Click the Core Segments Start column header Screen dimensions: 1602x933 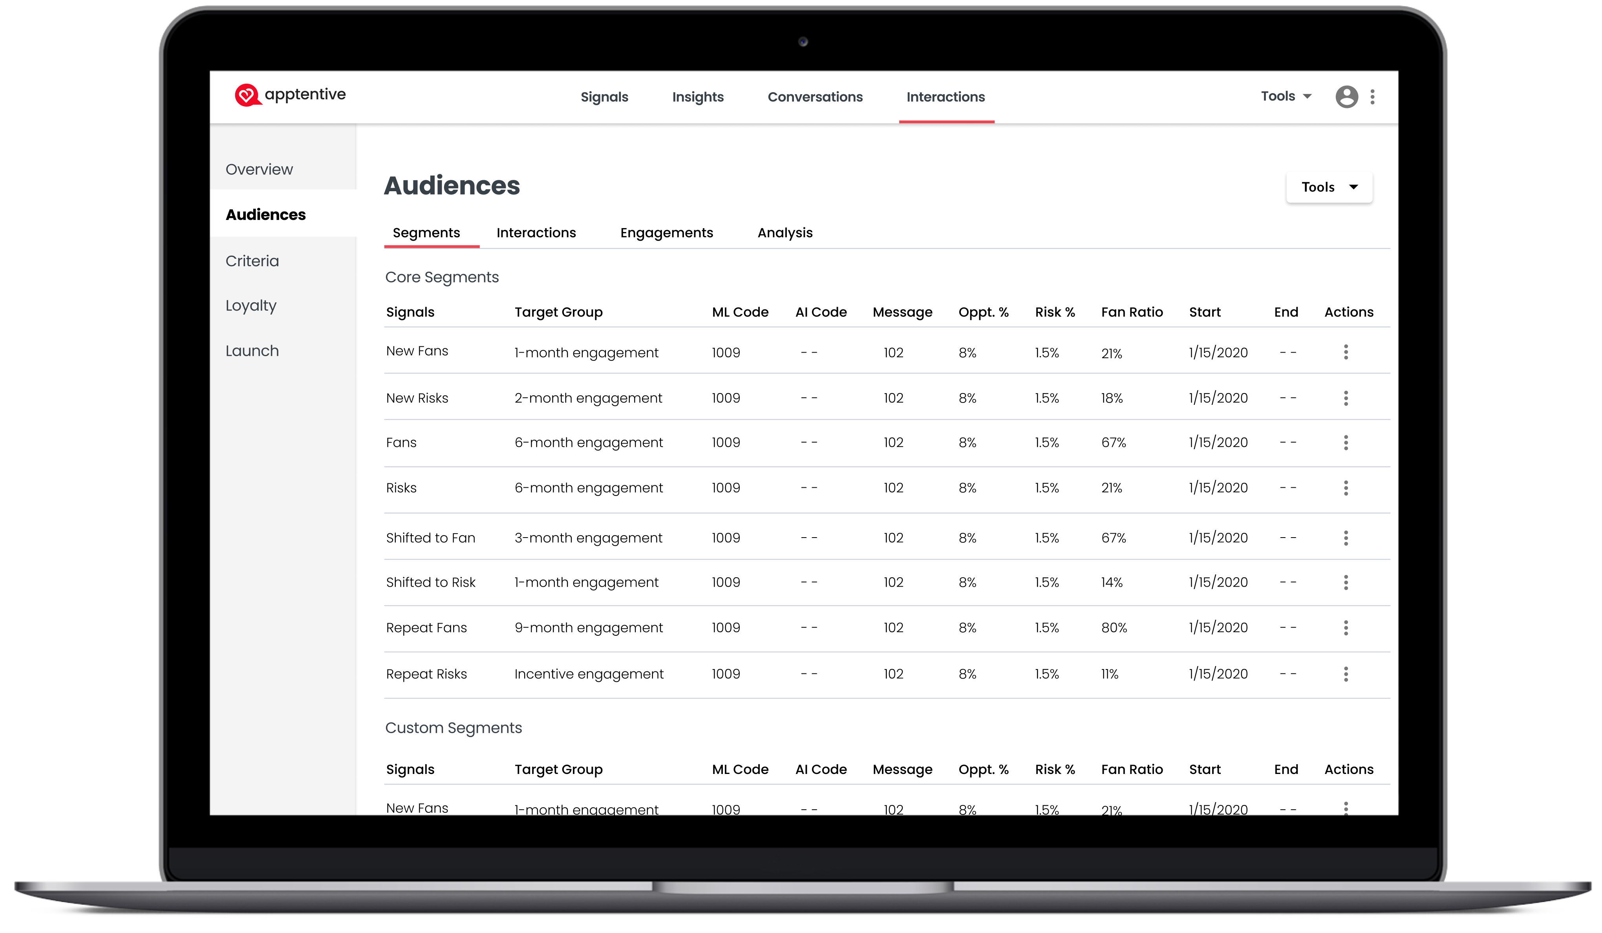point(1205,312)
